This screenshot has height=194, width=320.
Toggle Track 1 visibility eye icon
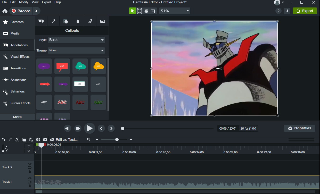point(30,178)
